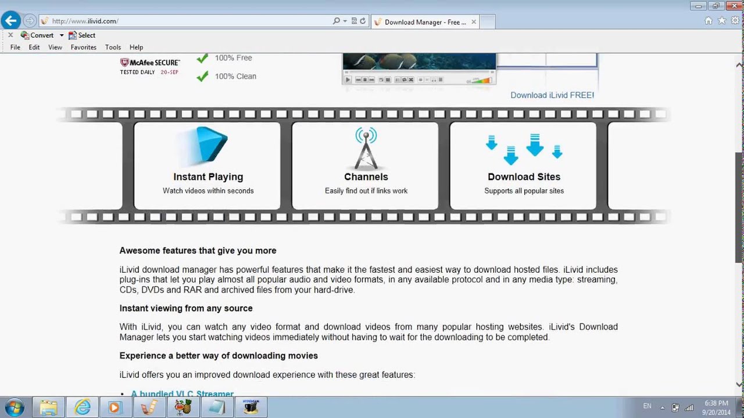Image resolution: width=744 pixels, height=418 pixels.
Task: Click 'Watch videos within seconds' caption
Action: 208,191
